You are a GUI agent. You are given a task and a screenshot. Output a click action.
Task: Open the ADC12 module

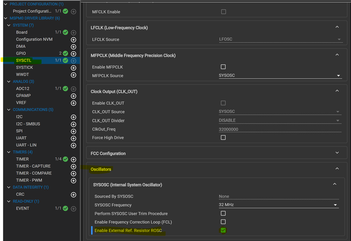23,89
